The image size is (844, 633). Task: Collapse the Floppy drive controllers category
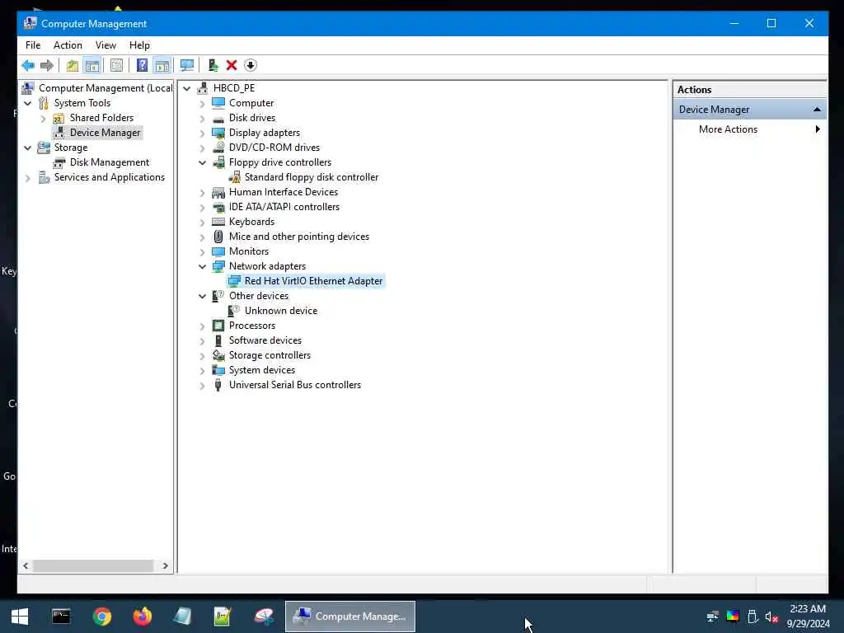pyautogui.click(x=203, y=162)
